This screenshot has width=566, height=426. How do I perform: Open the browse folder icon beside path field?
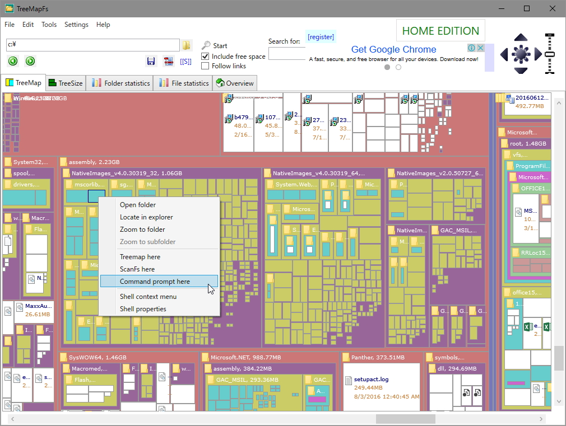click(186, 45)
